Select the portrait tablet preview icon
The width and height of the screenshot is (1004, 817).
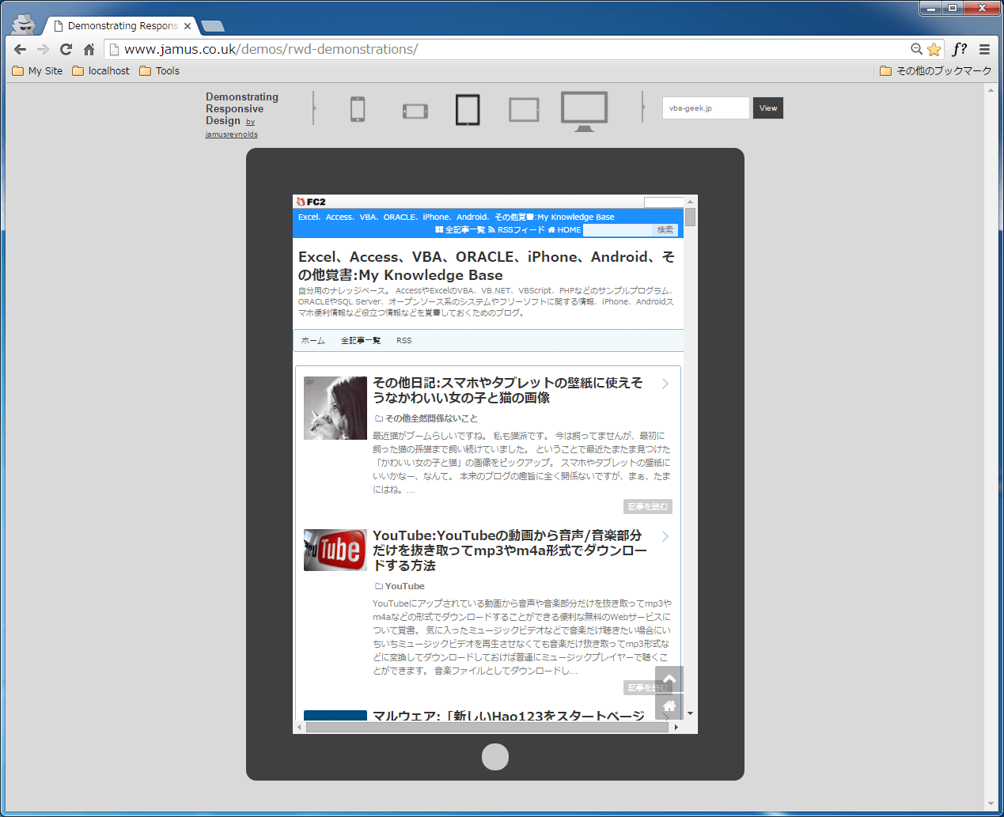pyautogui.click(x=468, y=110)
